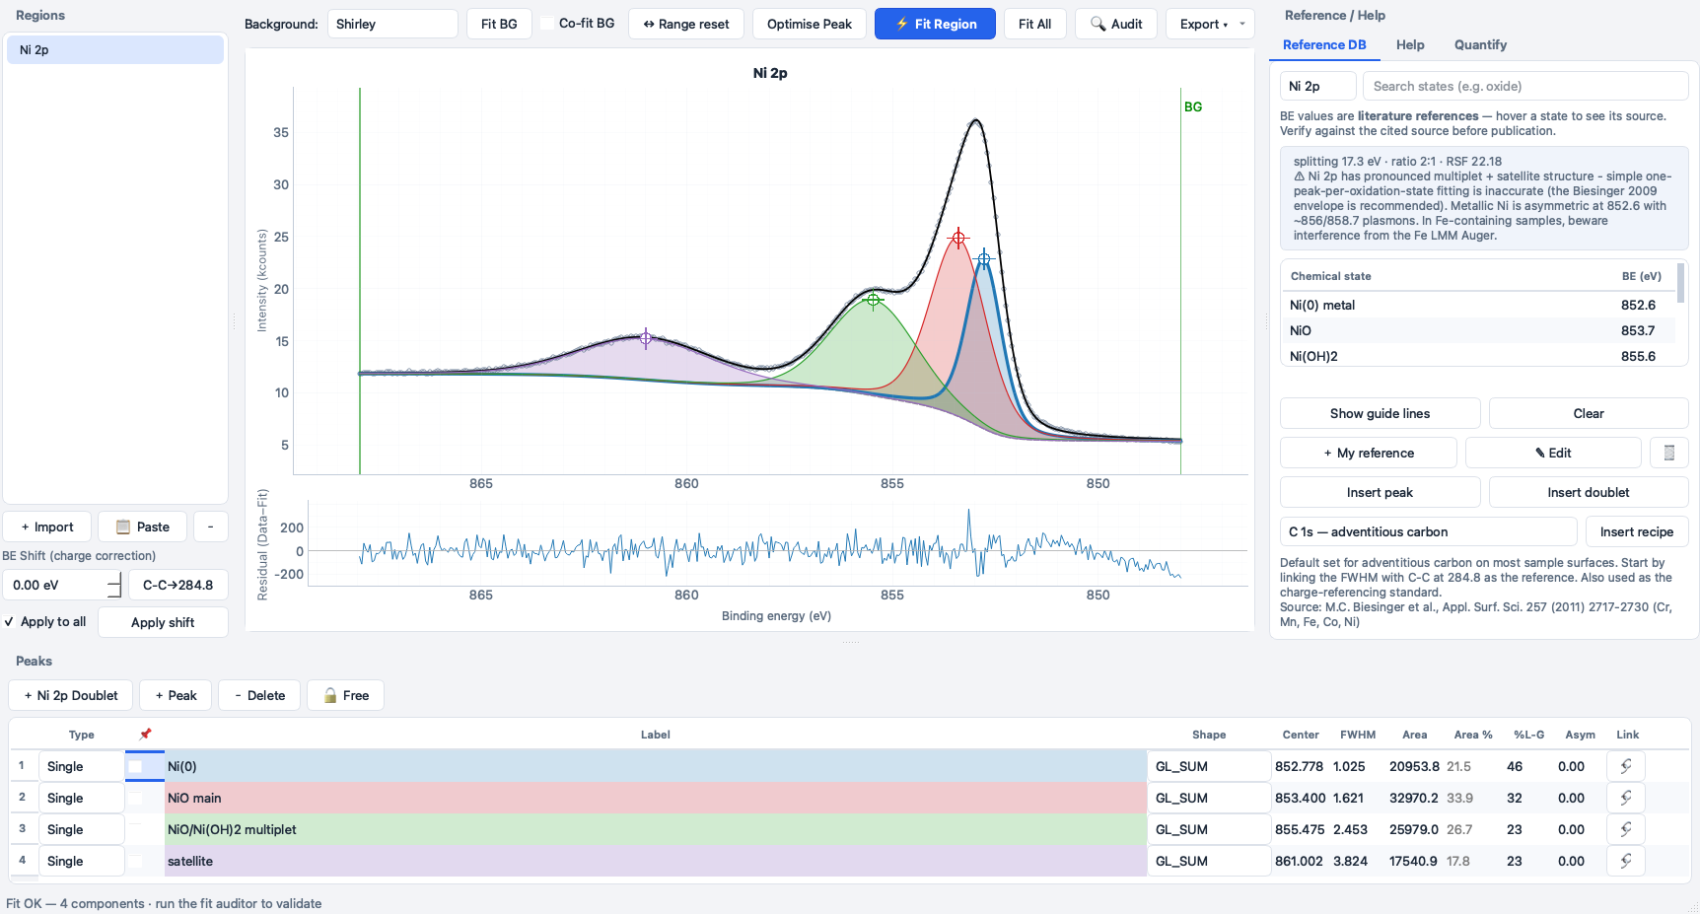Switch to the Help tab
The height and width of the screenshot is (914, 1700).
click(1410, 44)
